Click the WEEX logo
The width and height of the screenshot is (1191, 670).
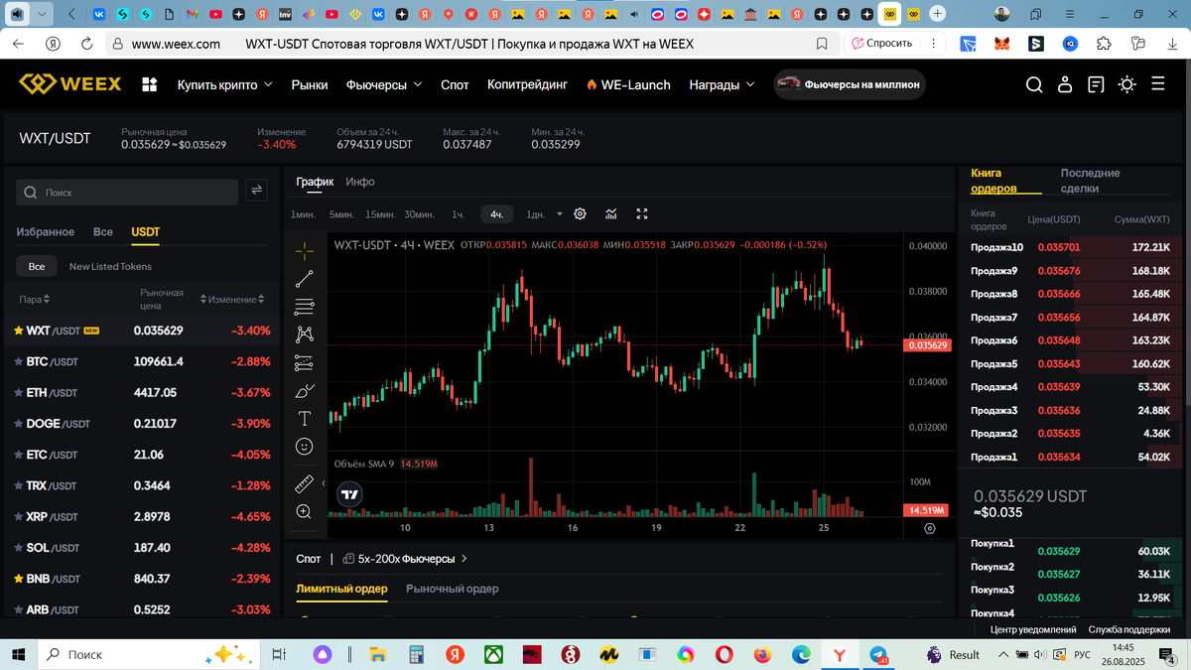(x=70, y=84)
